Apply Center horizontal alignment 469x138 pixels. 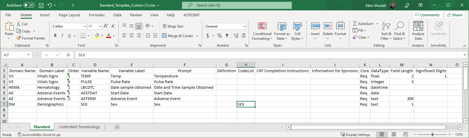[132, 36]
